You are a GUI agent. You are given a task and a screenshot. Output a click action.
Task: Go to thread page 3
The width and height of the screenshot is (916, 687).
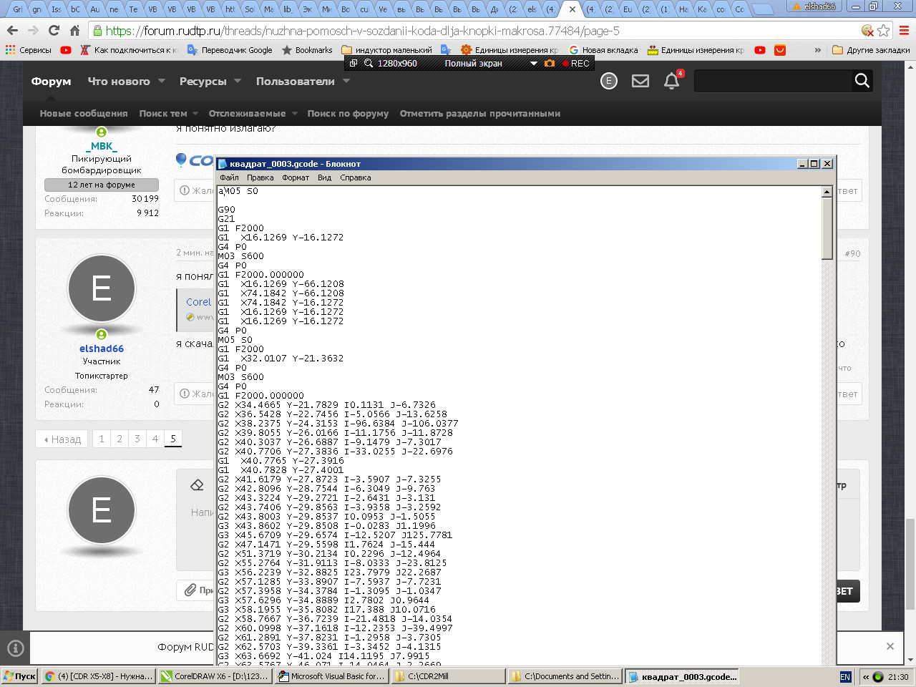pos(137,439)
